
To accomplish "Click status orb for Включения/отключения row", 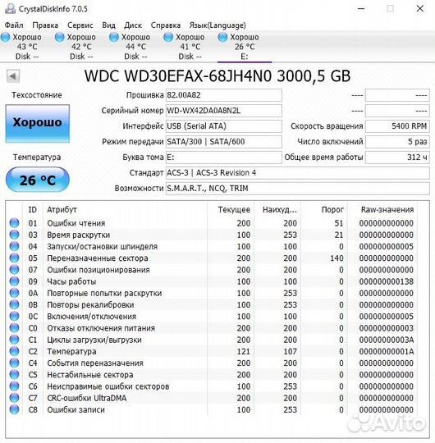I will tap(14, 316).
